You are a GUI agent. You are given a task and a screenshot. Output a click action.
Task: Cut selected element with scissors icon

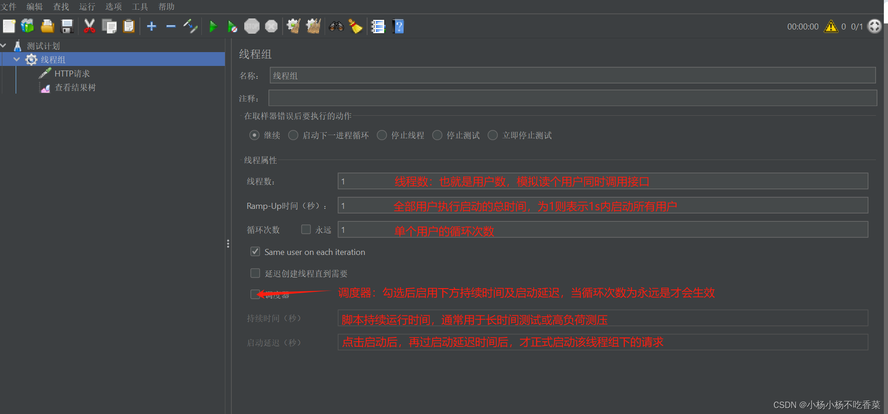90,26
